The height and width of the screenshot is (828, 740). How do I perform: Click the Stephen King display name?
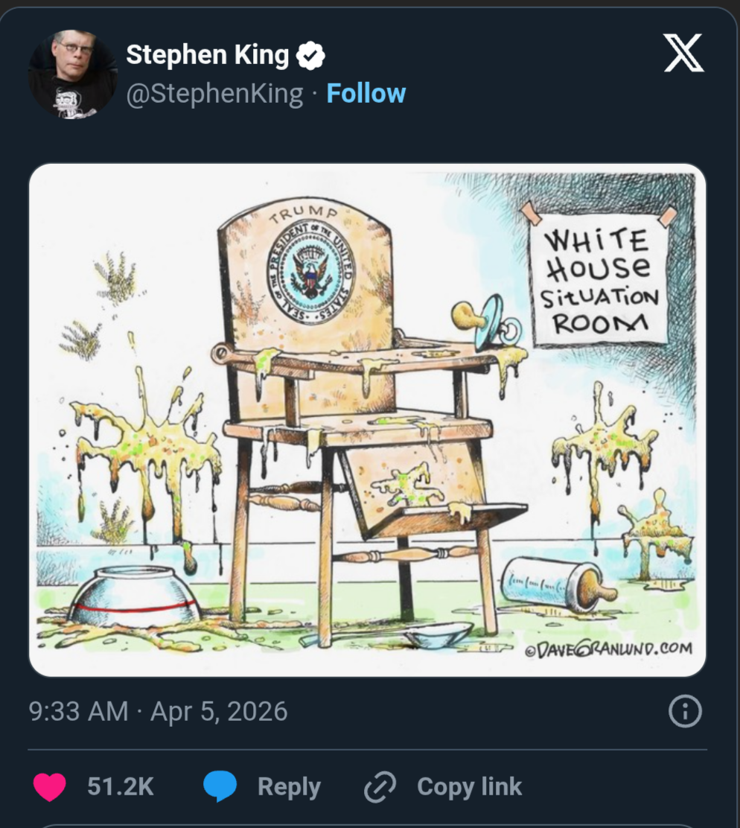tap(207, 54)
